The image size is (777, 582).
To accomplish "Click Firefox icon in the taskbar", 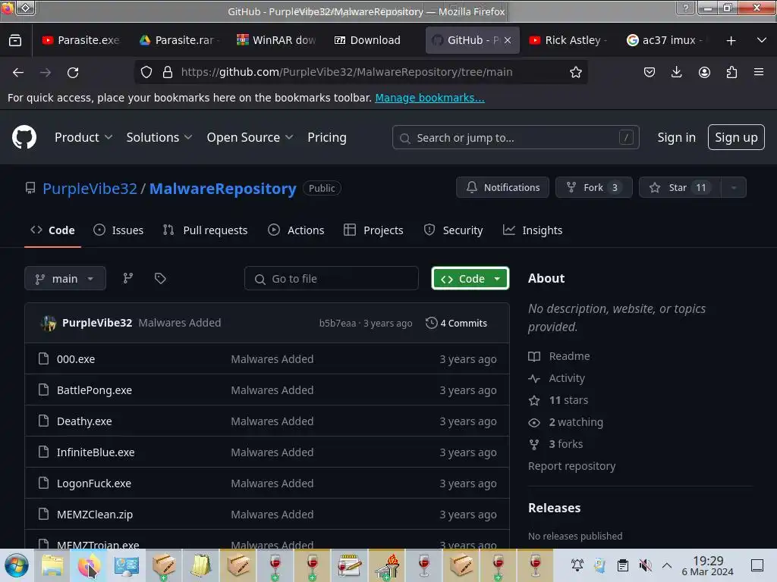I will coord(90,565).
